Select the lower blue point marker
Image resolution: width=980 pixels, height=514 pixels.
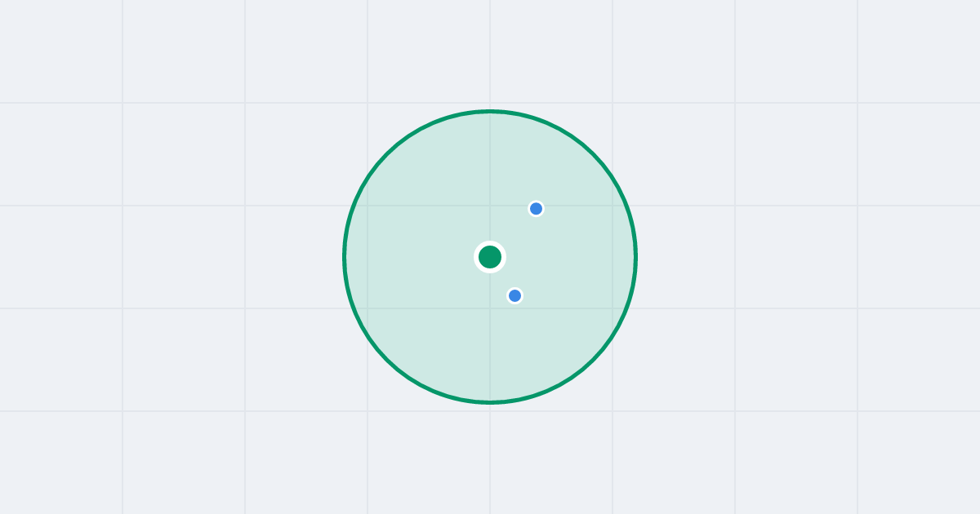point(514,295)
